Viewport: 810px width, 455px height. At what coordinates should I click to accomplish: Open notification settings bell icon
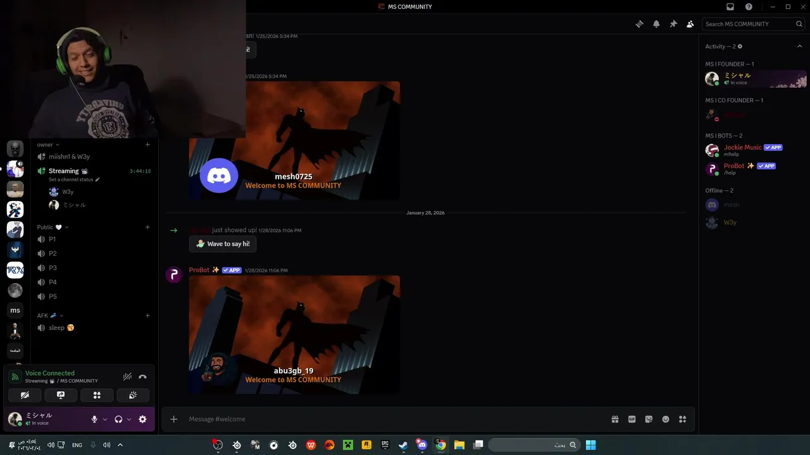pos(656,24)
